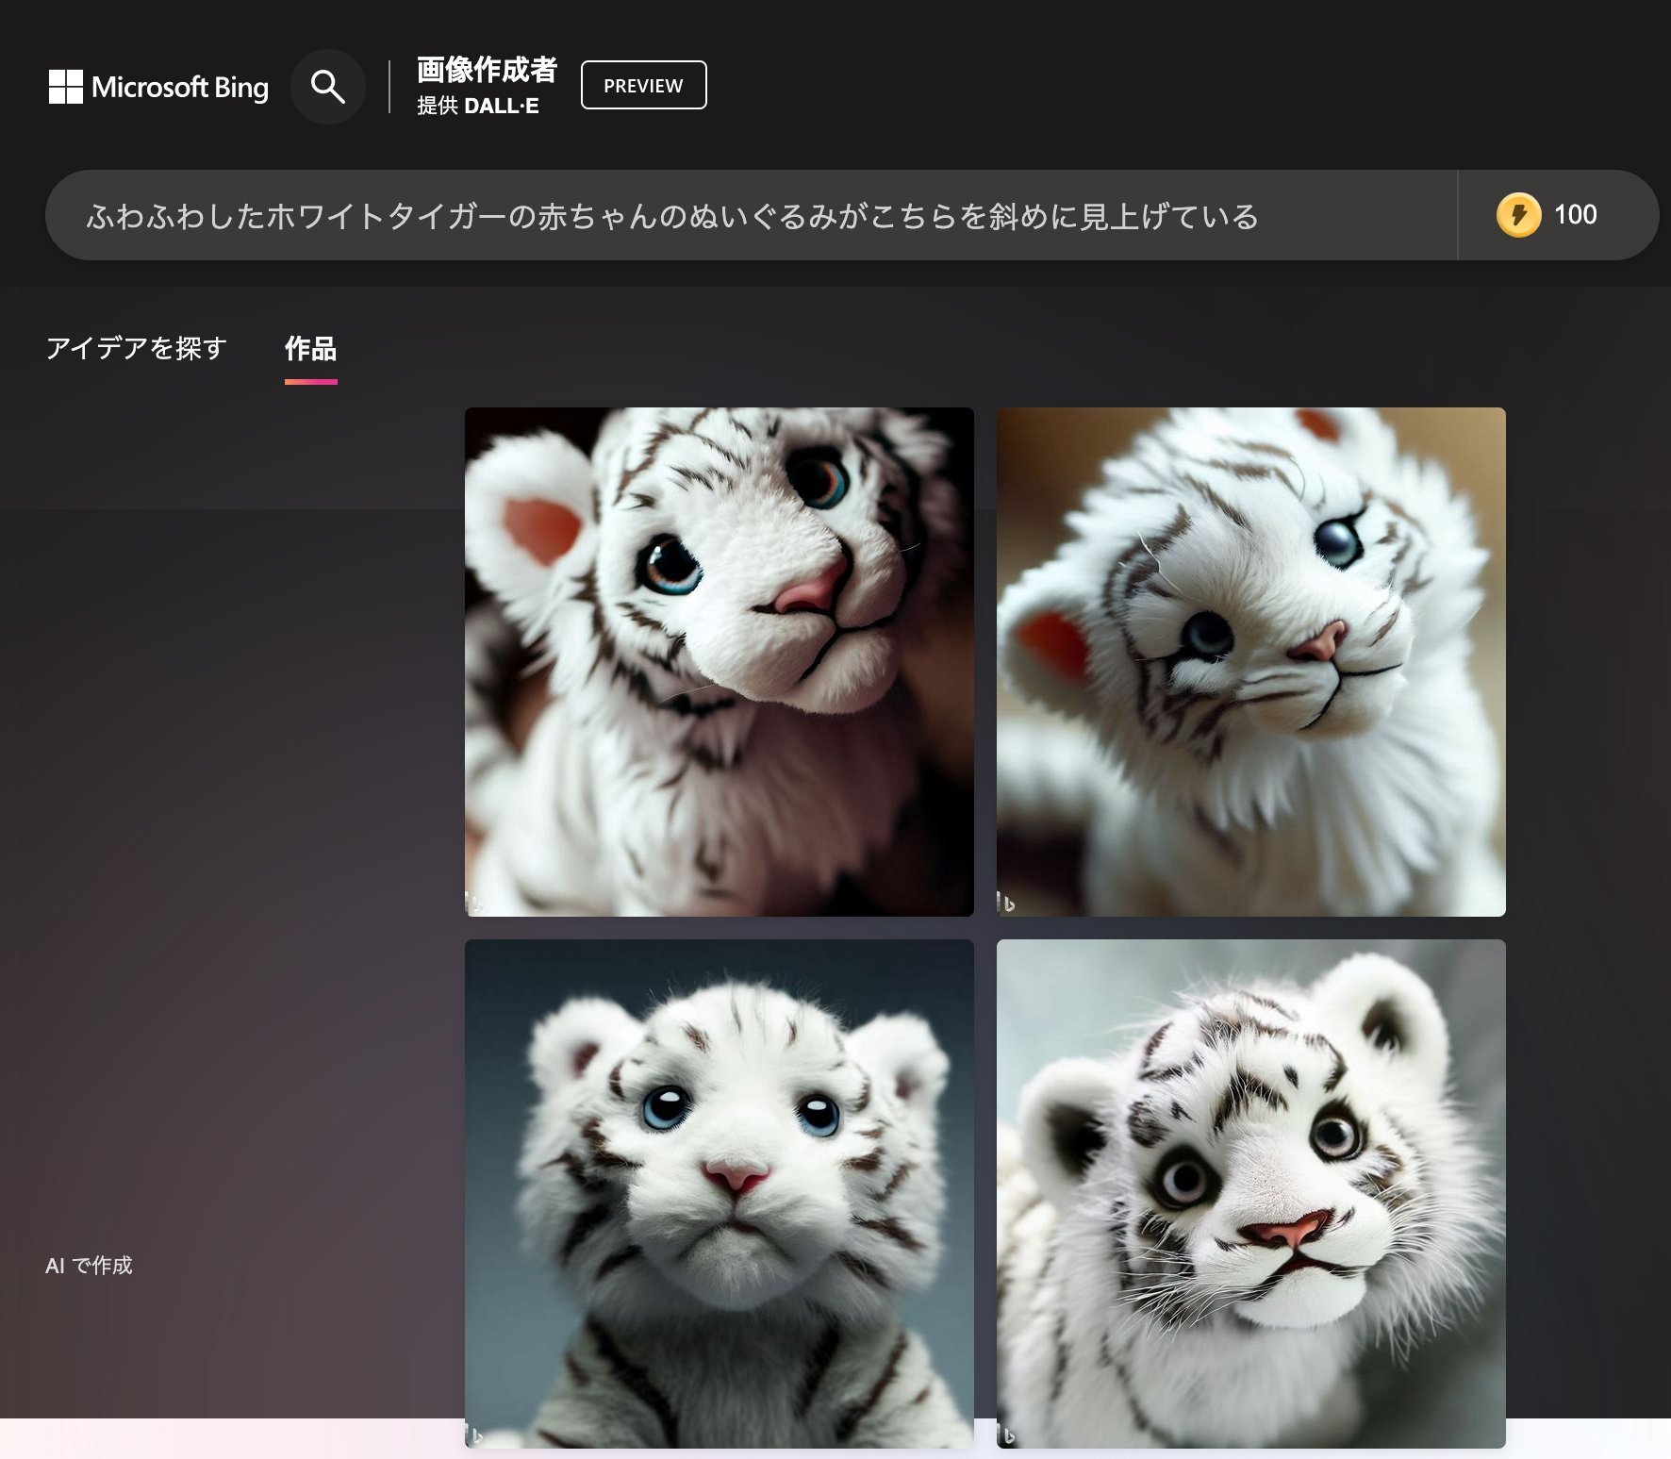Image resolution: width=1671 pixels, height=1459 pixels.
Task: Open the open-mouthed tiger cub image with the gray background
Action: point(1251,1194)
